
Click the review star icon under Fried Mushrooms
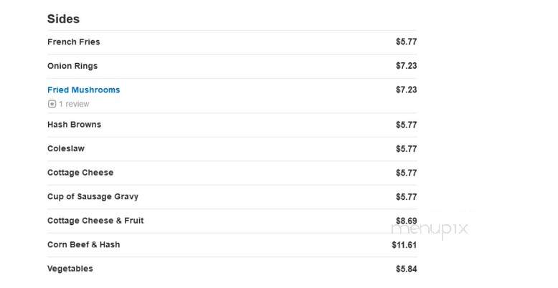[52, 104]
